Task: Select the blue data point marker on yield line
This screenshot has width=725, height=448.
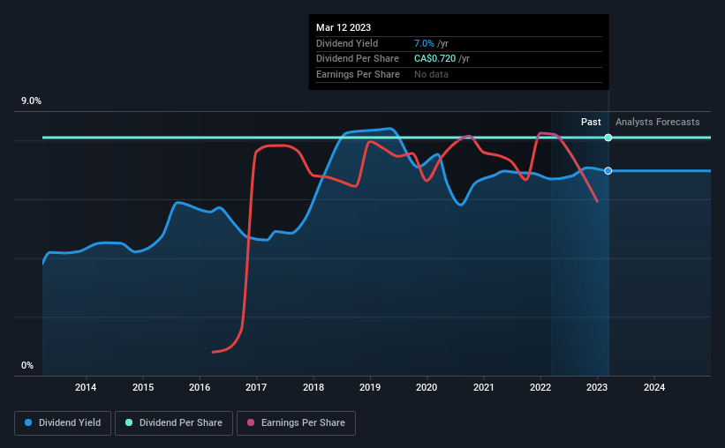Action: pos(608,171)
